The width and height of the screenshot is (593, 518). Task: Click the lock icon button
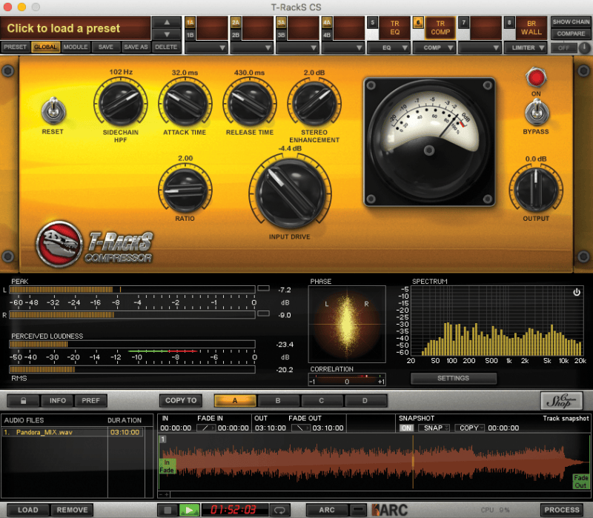24,401
